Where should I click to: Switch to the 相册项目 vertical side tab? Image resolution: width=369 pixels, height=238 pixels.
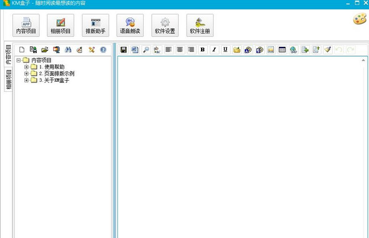point(8,79)
